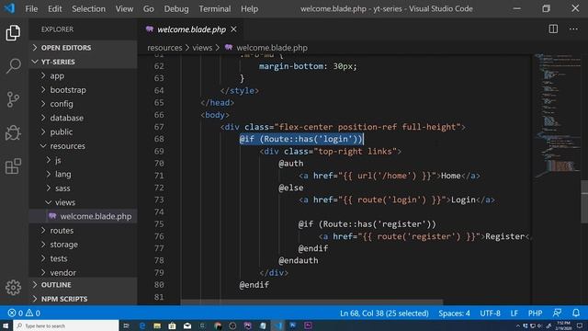The image size is (588, 331).
Task: Click Spaces: 4 indentation setting
Action: 454,313
